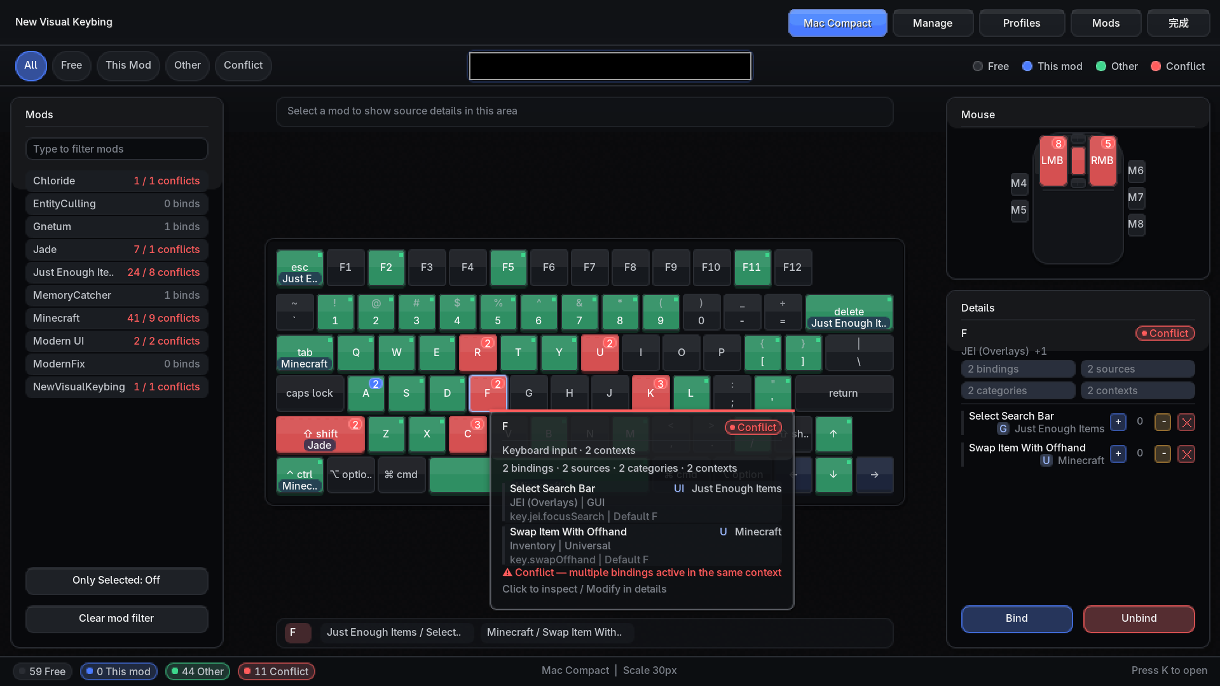The width and height of the screenshot is (1220, 686).
Task: Select the LMB mouse button
Action: (x=1053, y=161)
